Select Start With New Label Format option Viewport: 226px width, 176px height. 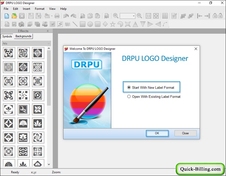(x=151, y=87)
